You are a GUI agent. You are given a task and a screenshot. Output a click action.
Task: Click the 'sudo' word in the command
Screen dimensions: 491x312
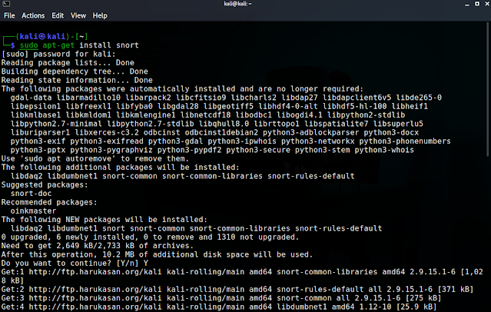28,45
